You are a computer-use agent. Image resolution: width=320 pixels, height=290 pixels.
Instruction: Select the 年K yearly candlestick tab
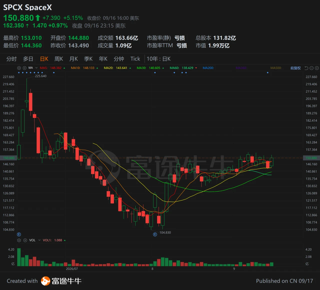[x=103, y=59]
